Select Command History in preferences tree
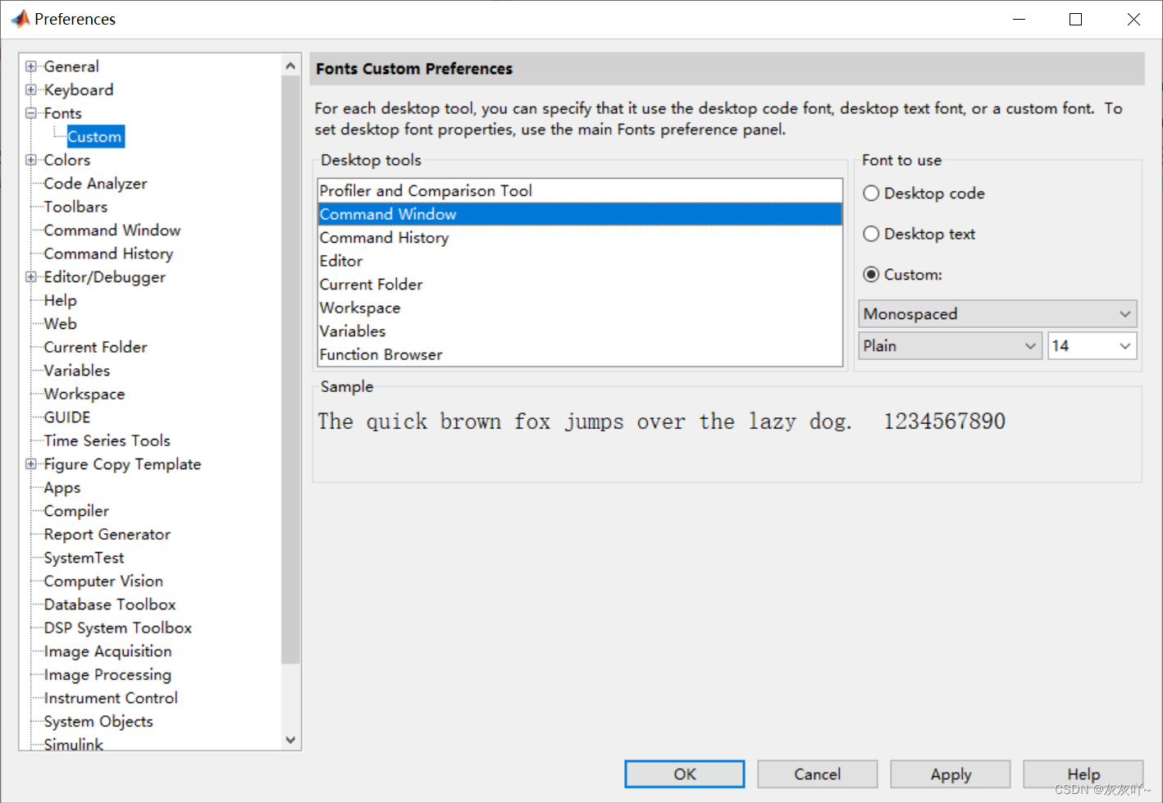 pyautogui.click(x=108, y=253)
